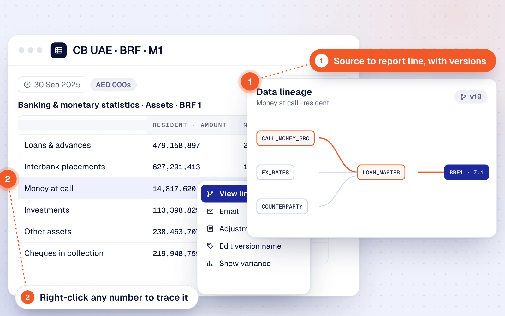
Task: Open the v19 version badge
Action: (471, 97)
